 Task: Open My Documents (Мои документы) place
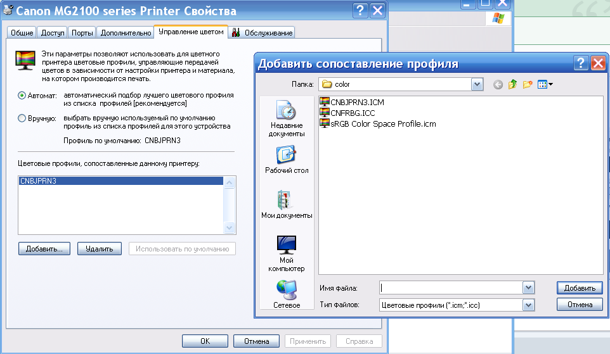pos(287,205)
